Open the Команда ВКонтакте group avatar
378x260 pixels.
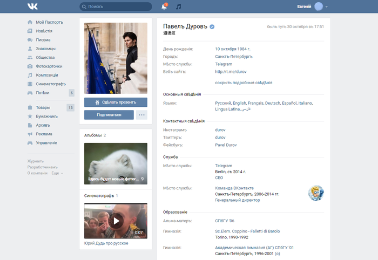315,193
